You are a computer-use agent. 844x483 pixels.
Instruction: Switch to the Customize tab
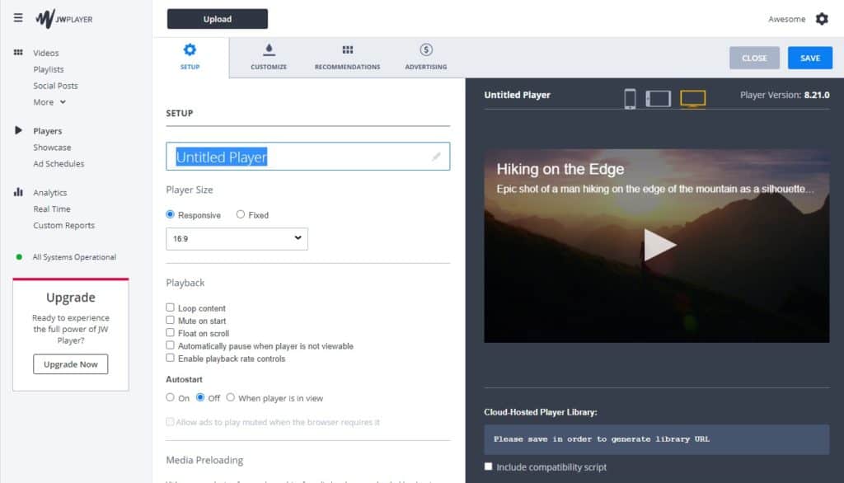269,58
